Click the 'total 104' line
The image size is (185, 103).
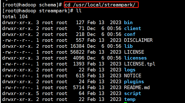click(15, 16)
